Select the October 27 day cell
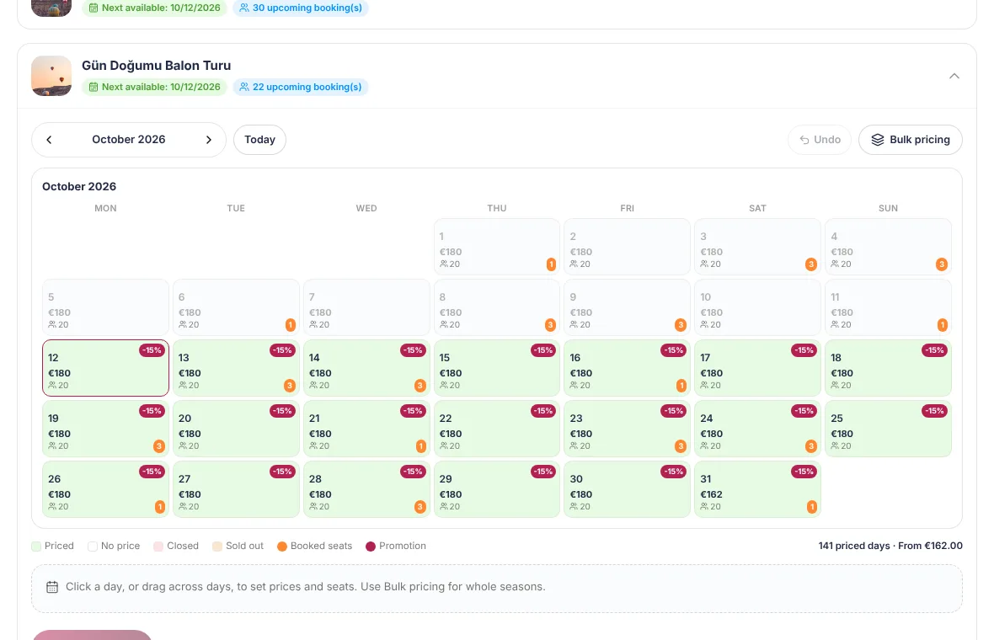 coord(237,489)
